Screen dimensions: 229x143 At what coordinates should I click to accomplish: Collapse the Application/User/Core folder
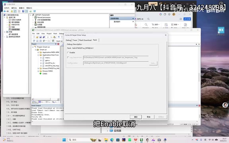click(38, 55)
